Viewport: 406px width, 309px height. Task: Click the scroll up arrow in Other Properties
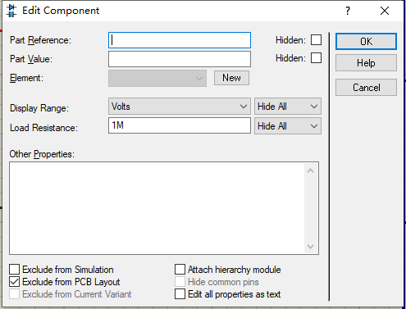coord(310,171)
